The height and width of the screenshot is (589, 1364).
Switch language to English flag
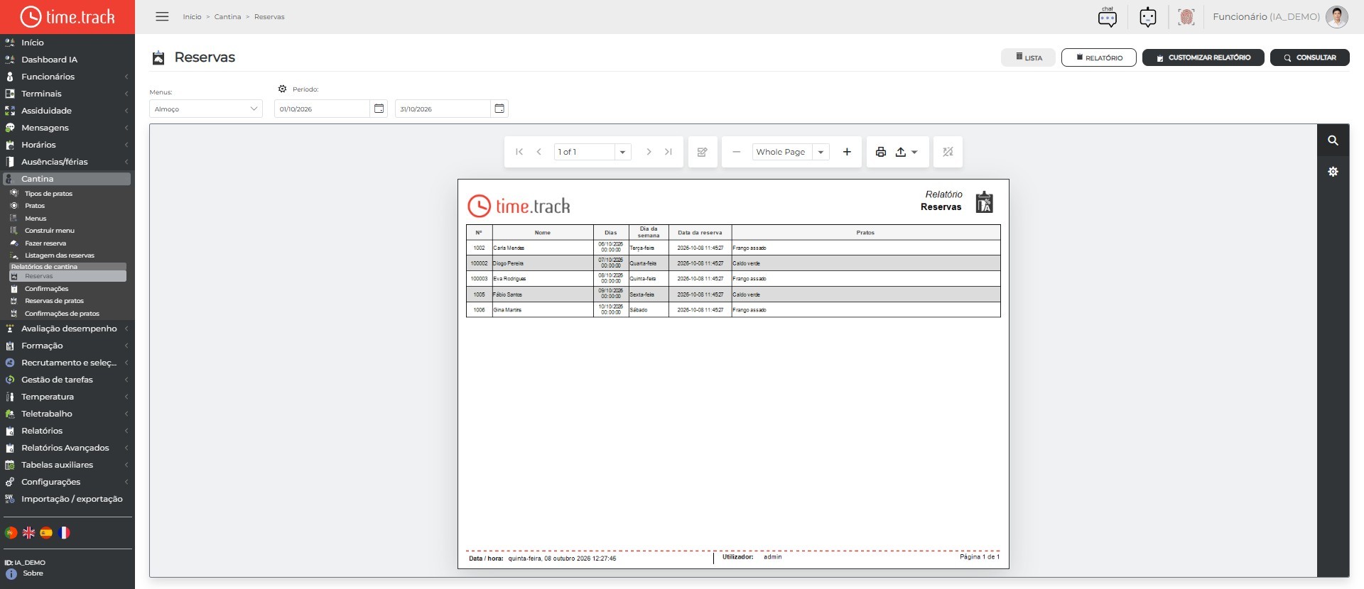(x=28, y=532)
